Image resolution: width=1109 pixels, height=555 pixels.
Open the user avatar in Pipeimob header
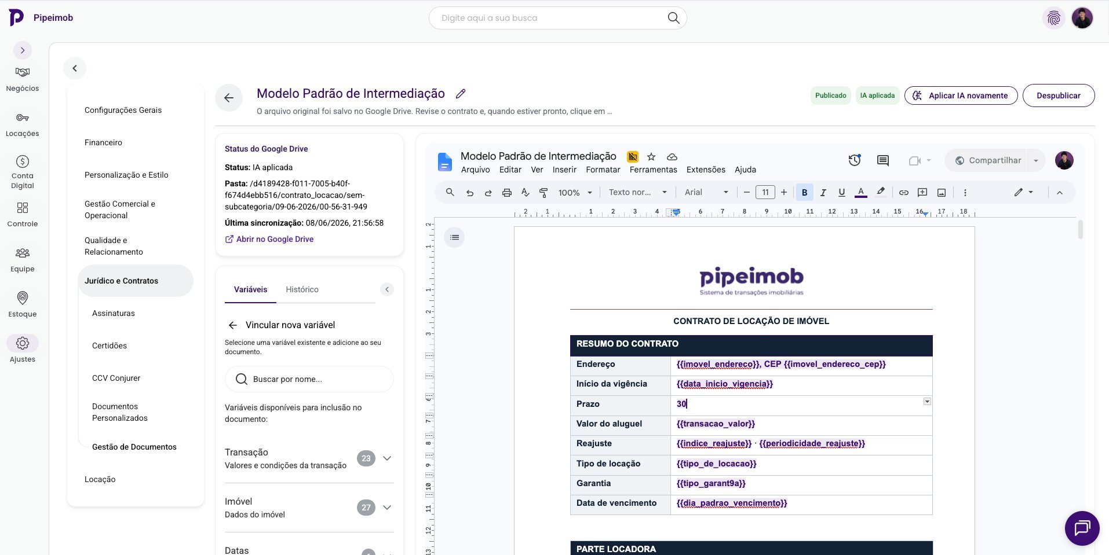pos(1082,18)
